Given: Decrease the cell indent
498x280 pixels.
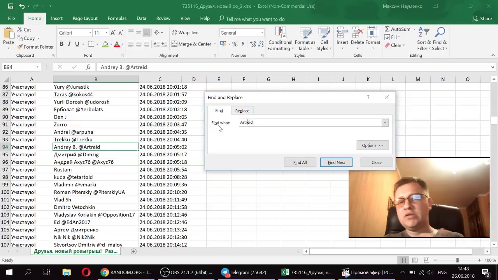Looking at the screenshot, I should pos(156,44).
